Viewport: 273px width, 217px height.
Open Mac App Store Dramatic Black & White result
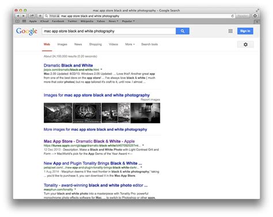tap(89, 142)
